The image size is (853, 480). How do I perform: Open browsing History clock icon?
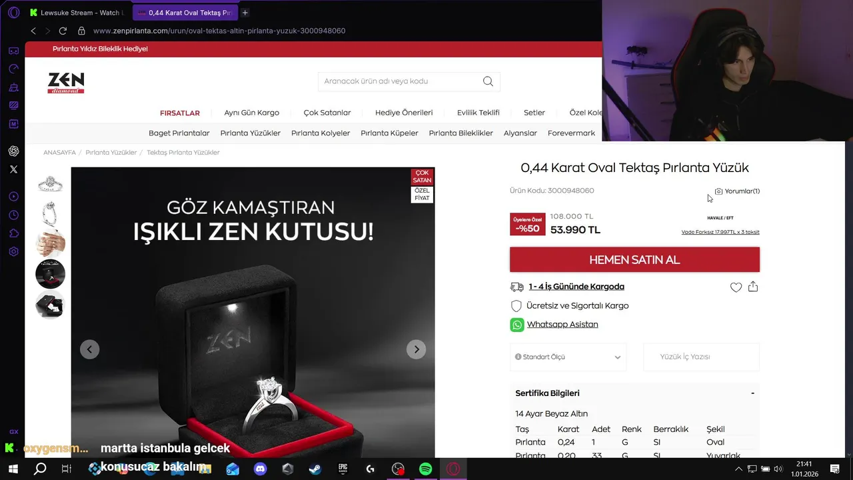click(13, 215)
